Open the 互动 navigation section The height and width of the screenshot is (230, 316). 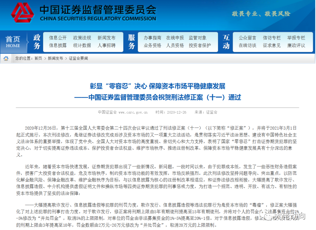(x=226, y=41)
